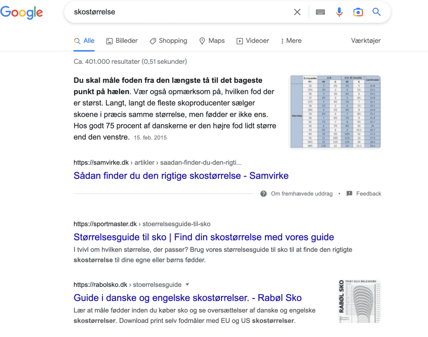Click into the search field containing skostørrelse
The width and height of the screenshot is (428, 337).
(x=180, y=12)
